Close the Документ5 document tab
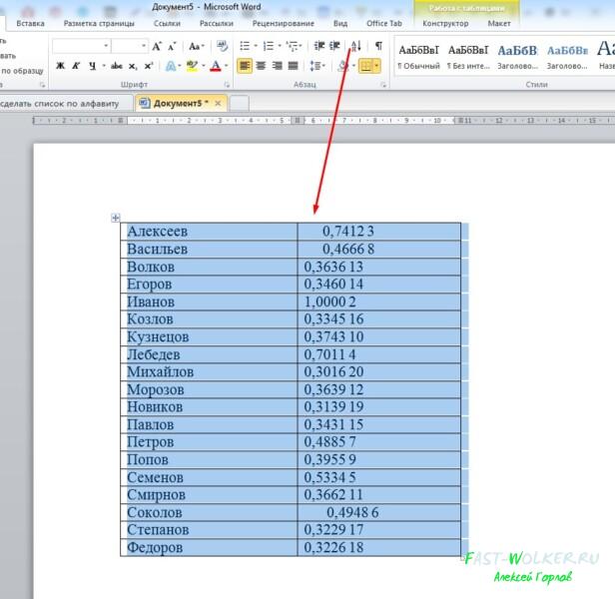Screen dimensions: 615x599 coord(218,103)
